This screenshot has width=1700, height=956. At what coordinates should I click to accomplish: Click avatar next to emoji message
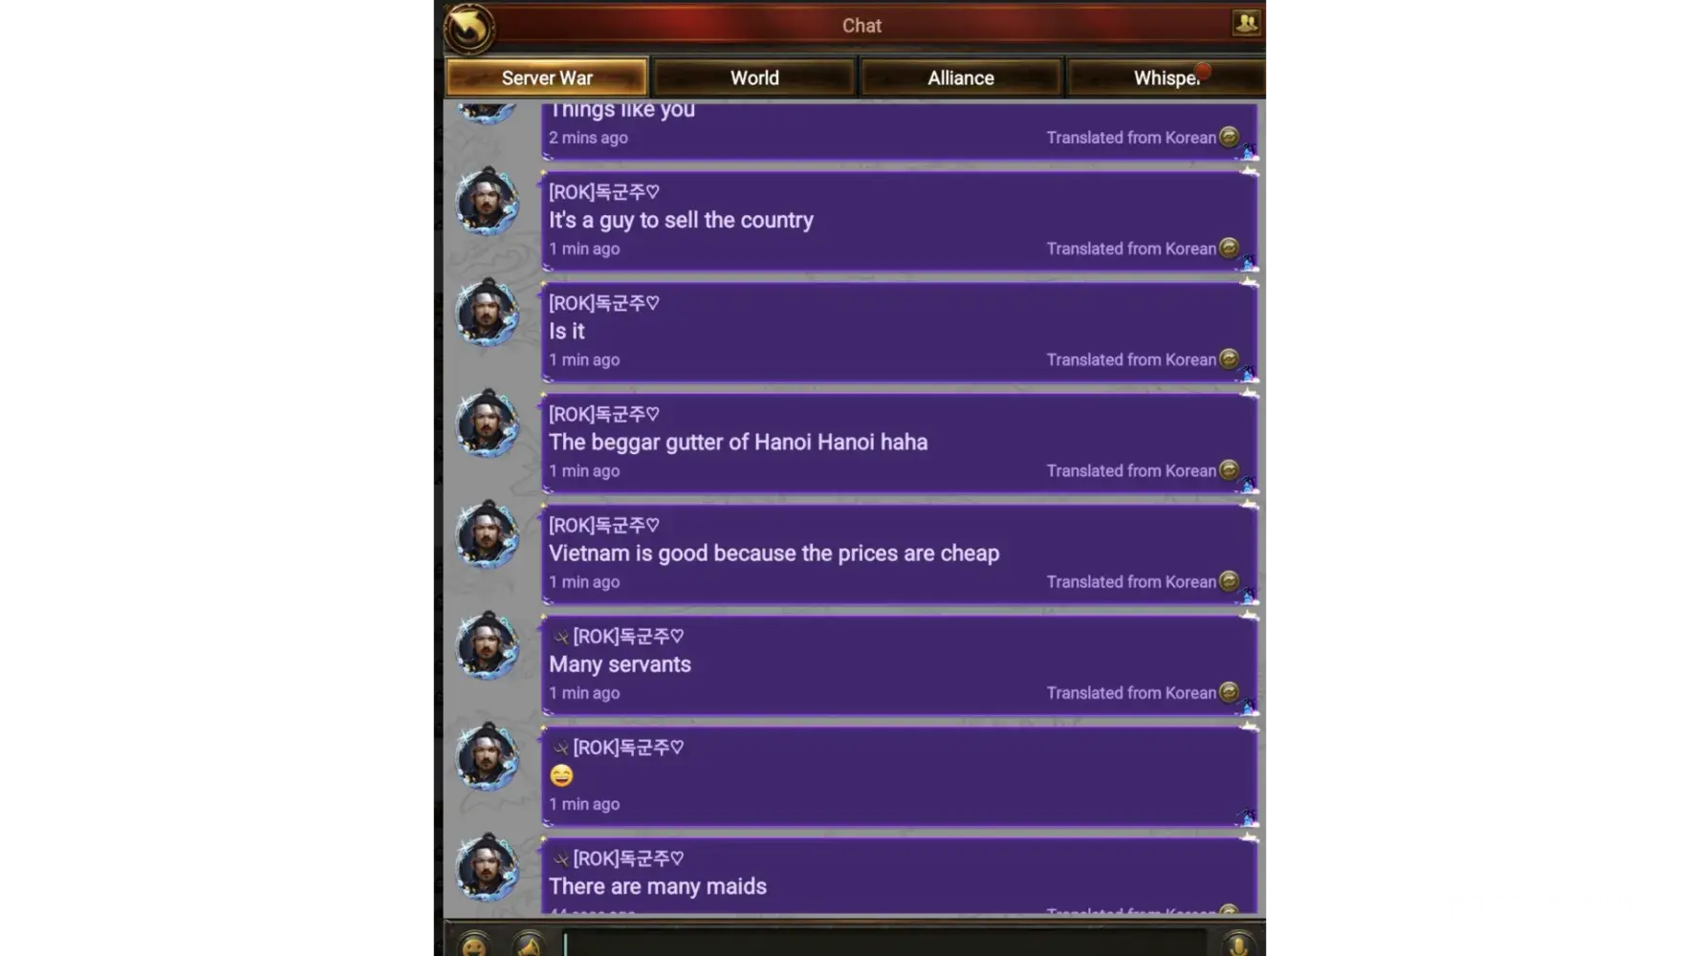487,756
